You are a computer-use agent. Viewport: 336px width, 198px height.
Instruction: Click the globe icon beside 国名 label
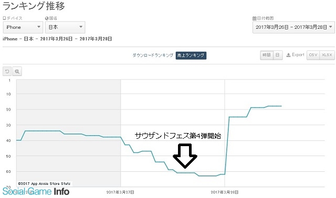(47, 18)
